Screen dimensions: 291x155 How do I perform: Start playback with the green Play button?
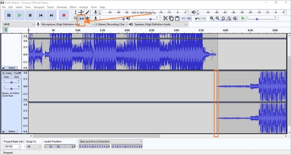coord(19,15)
